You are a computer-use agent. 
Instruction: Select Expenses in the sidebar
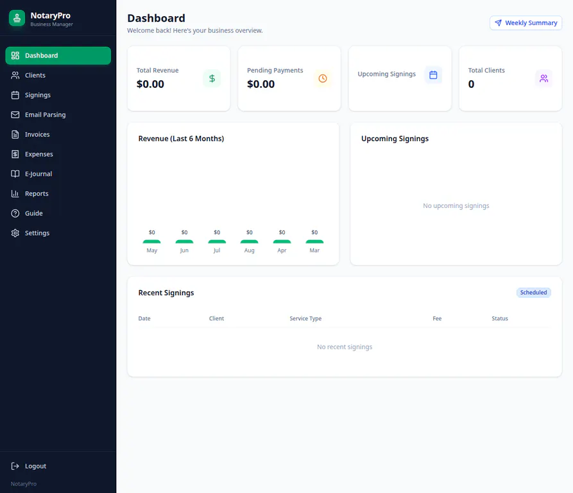58,154
